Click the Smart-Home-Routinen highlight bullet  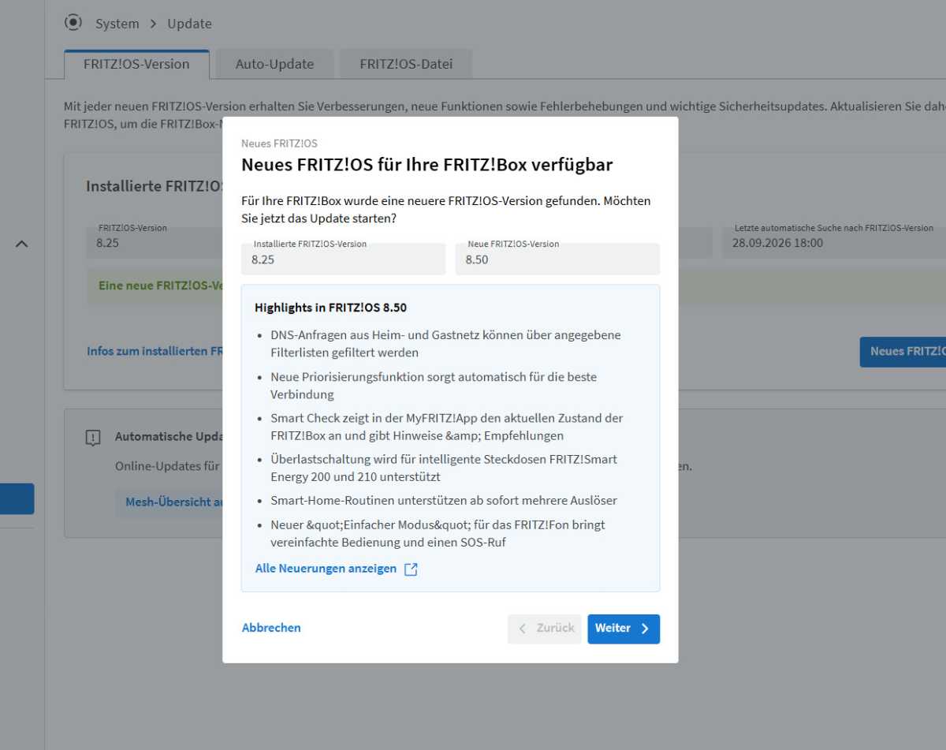coord(444,500)
